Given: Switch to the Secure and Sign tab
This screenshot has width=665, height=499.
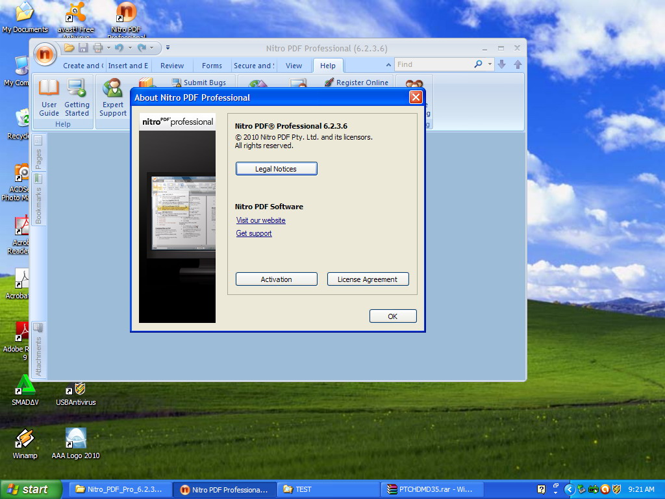Looking at the screenshot, I should click(x=254, y=66).
